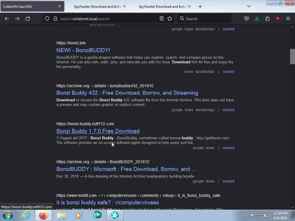Open the tracking protection shield icon

47,18
